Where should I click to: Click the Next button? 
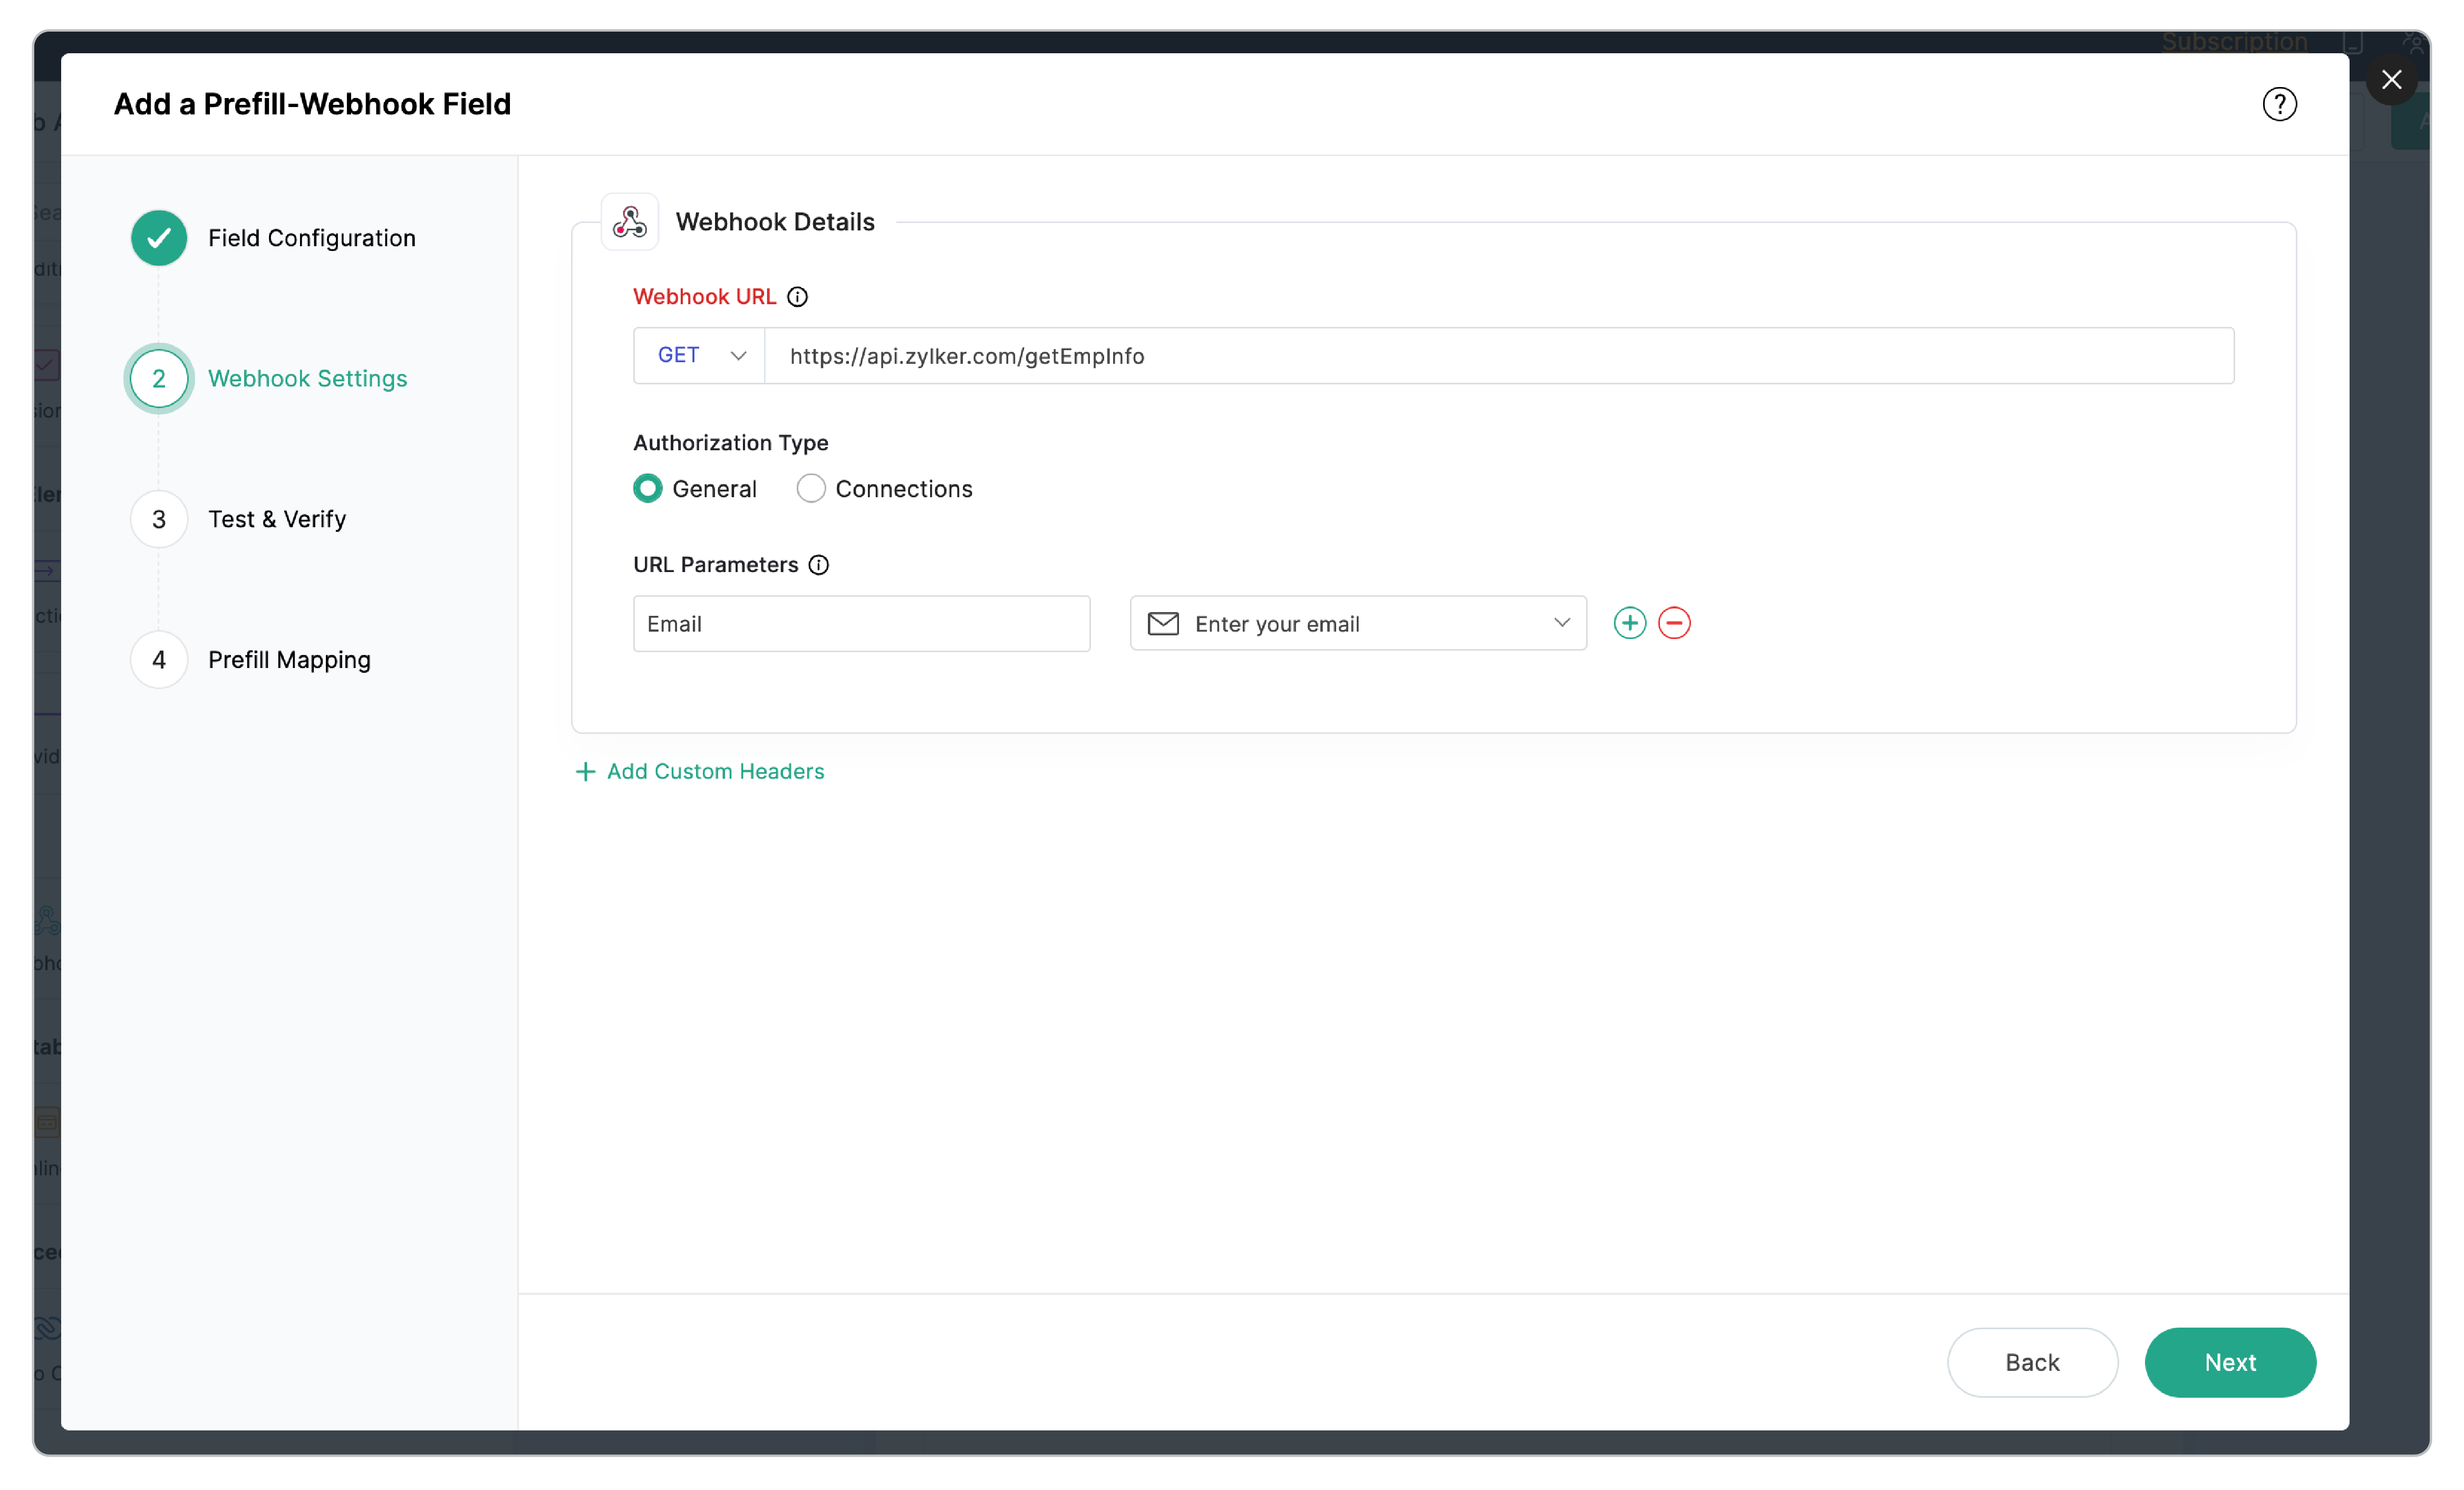coord(2230,1362)
